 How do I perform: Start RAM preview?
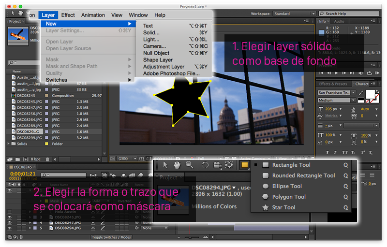point(377,73)
